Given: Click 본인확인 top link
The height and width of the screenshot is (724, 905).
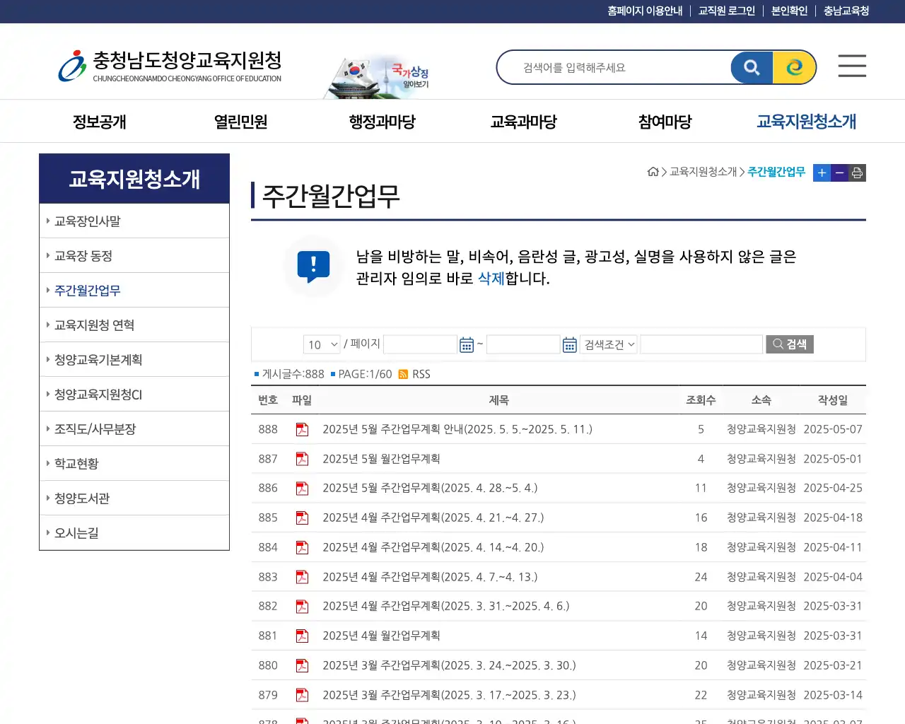Looking at the screenshot, I should [789, 11].
